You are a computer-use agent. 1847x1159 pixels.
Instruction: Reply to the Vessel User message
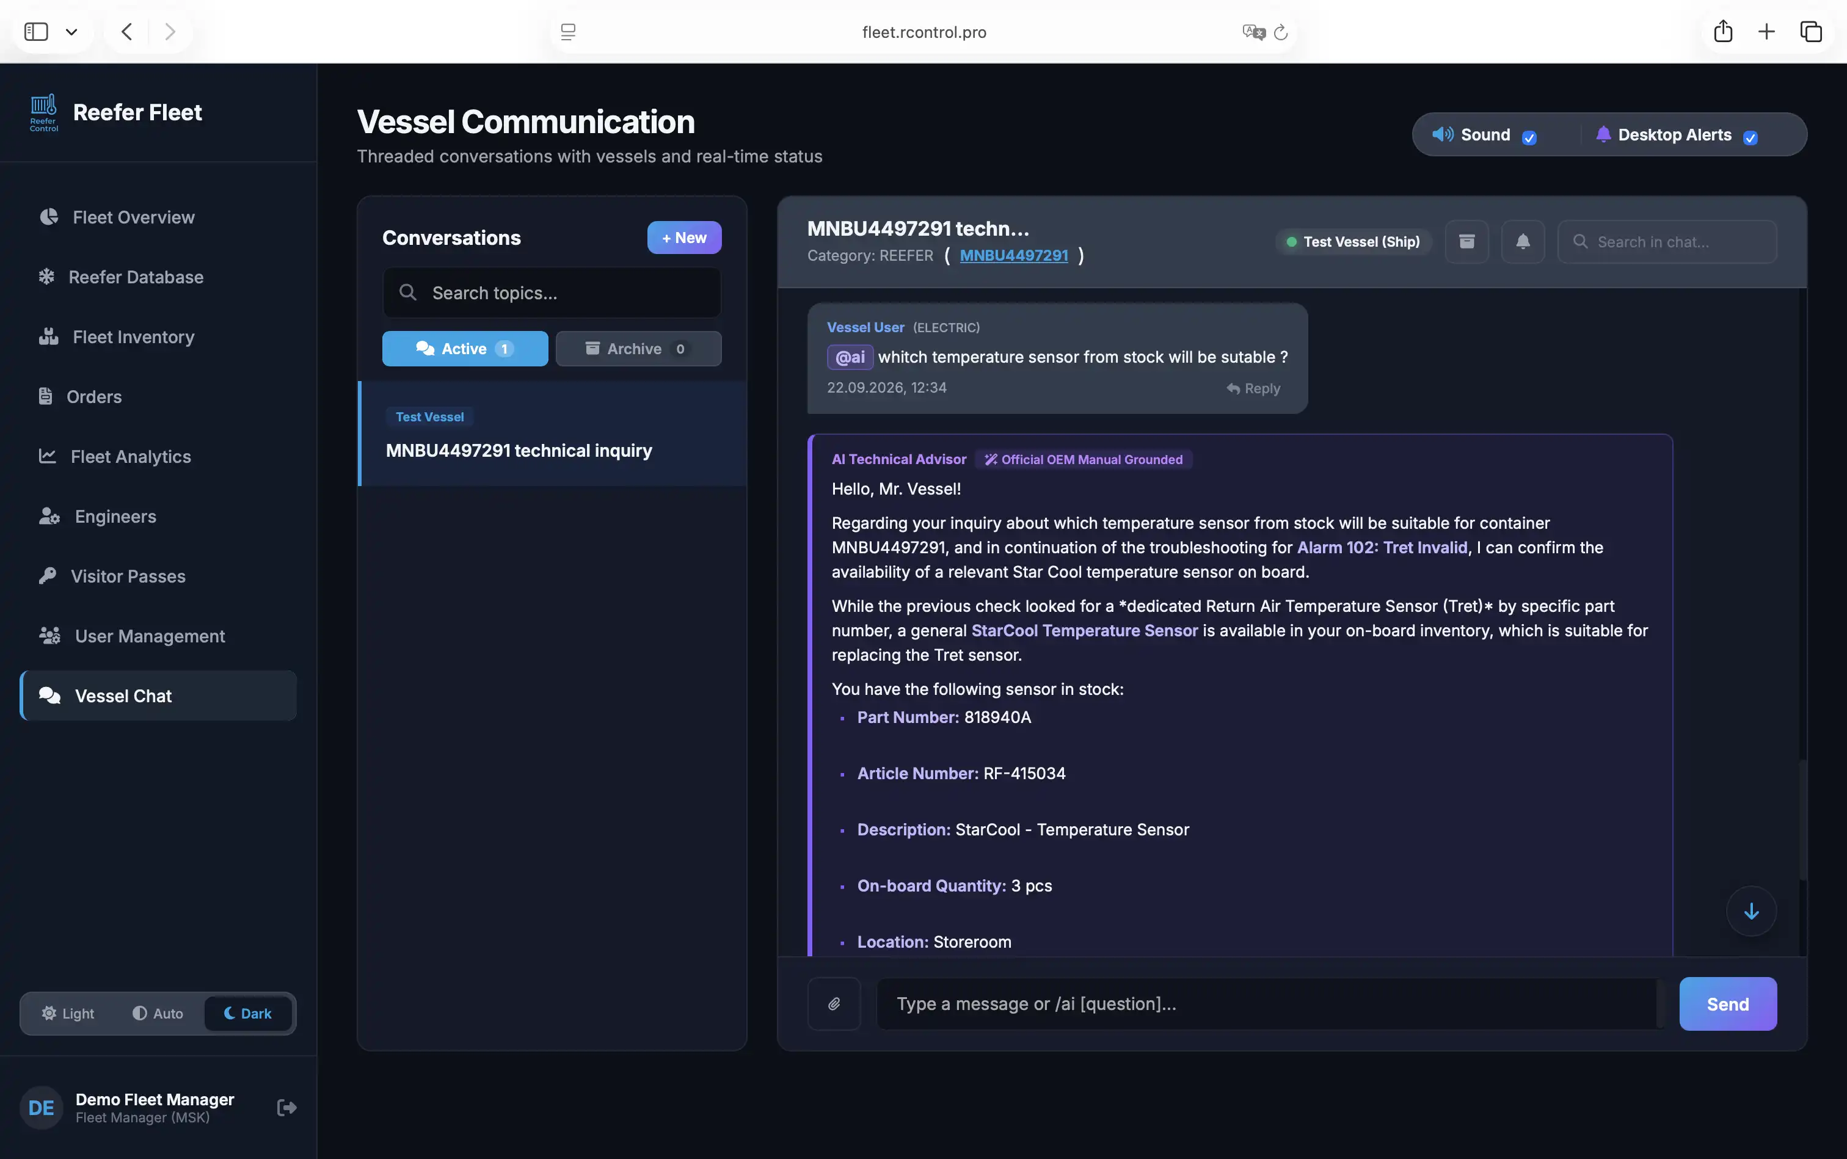point(1253,388)
